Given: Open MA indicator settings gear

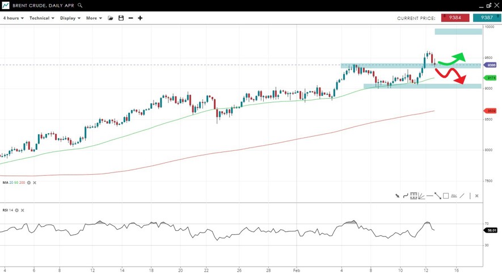Looking at the screenshot, I should coord(29,183).
